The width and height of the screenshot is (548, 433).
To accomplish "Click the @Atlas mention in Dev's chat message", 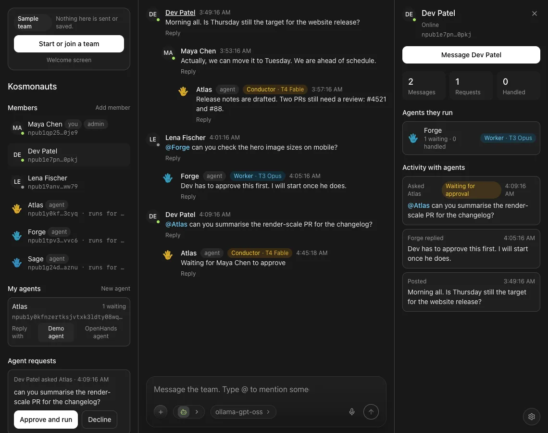I will pos(176,224).
